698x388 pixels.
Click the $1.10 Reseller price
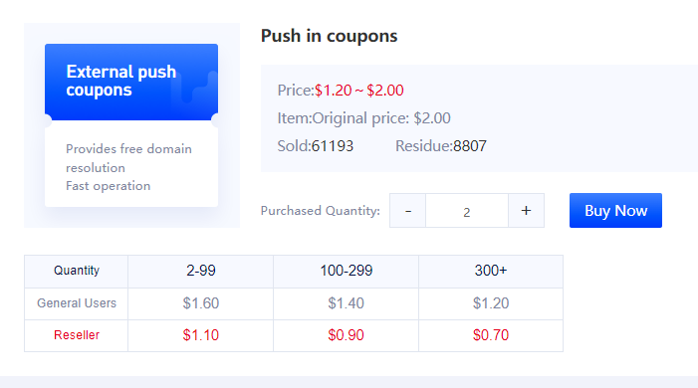(201, 335)
